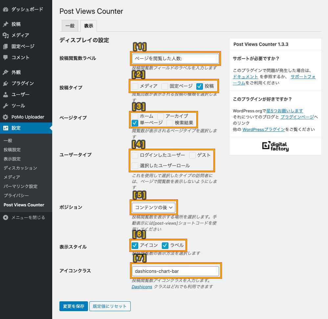Select the 表示 tab

(89, 26)
